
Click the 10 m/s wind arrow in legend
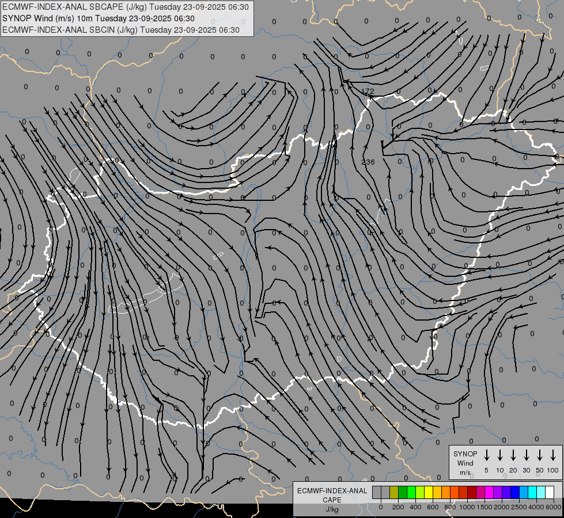(499, 455)
